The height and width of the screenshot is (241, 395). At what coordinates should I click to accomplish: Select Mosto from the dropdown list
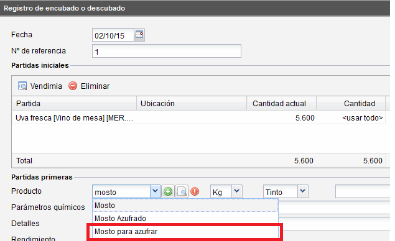pyautogui.click(x=185, y=205)
